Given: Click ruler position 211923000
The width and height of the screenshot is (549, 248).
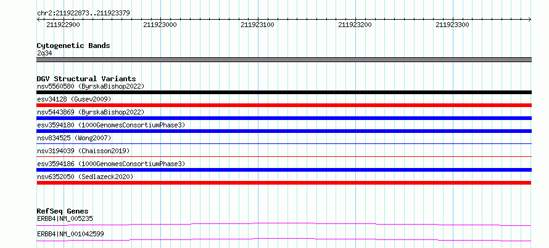Looking at the screenshot, I should (160, 25).
